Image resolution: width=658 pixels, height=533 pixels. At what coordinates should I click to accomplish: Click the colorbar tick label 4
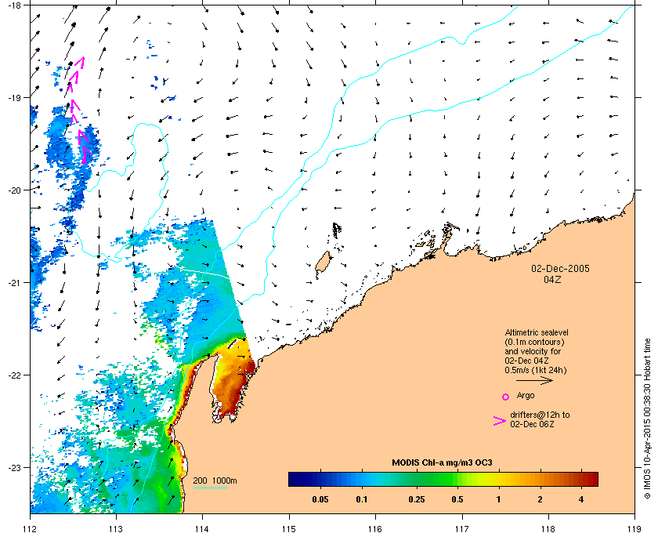581,500
